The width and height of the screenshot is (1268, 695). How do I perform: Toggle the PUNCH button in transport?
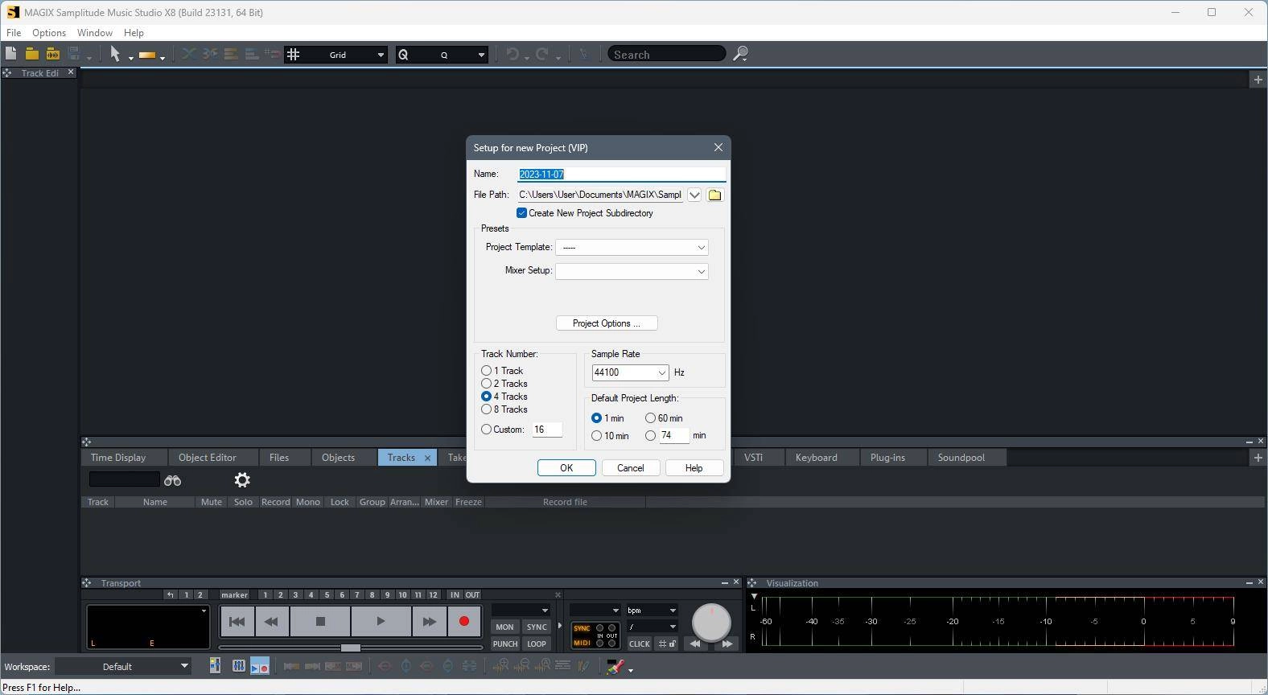coord(504,644)
